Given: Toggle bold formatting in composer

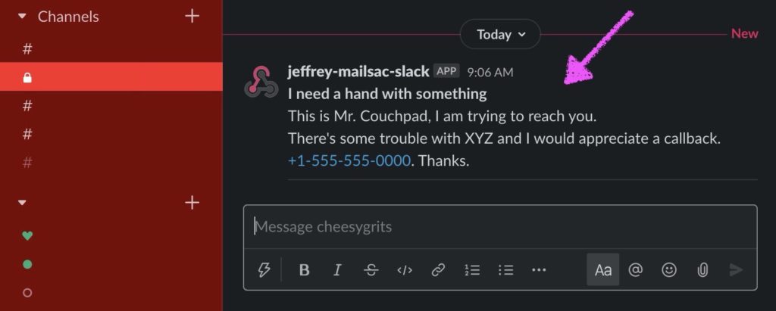Looking at the screenshot, I should point(305,270).
